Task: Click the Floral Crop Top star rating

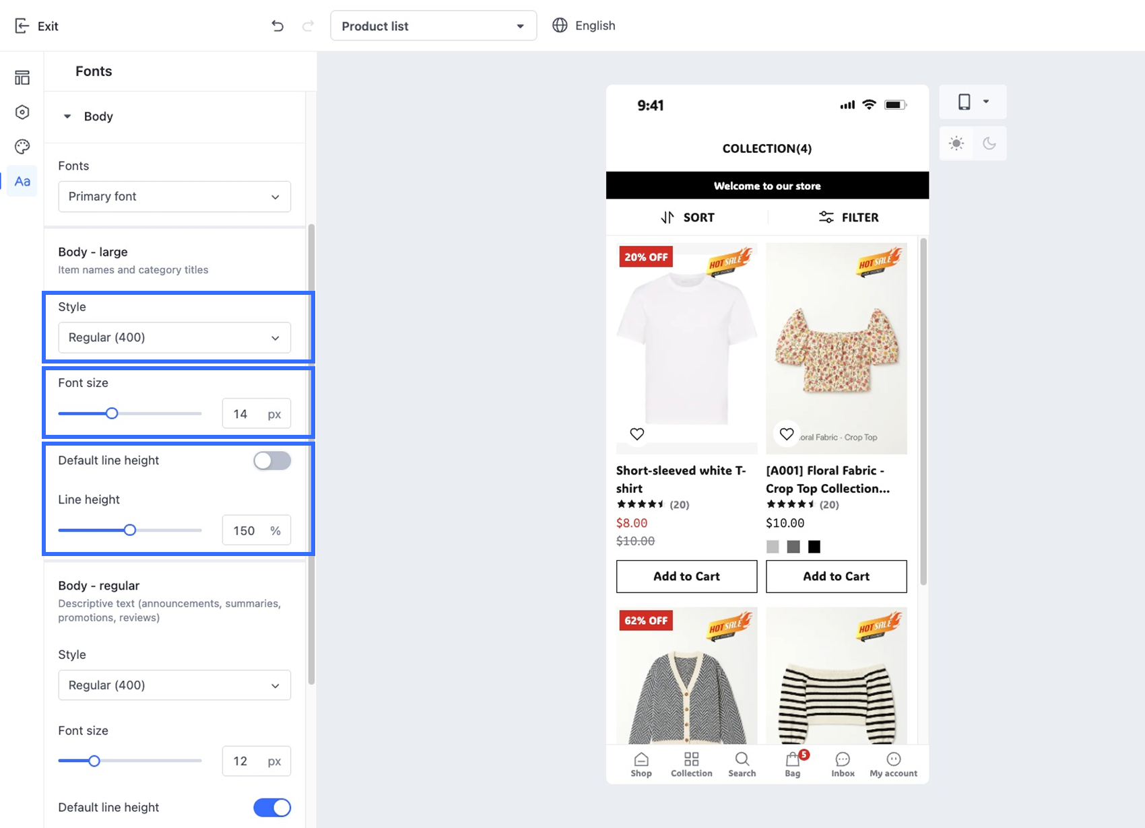Action: pos(791,504)
